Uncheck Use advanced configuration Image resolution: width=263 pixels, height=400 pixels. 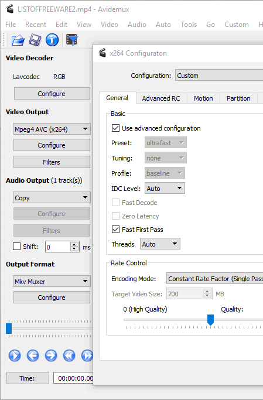[115, 128]
